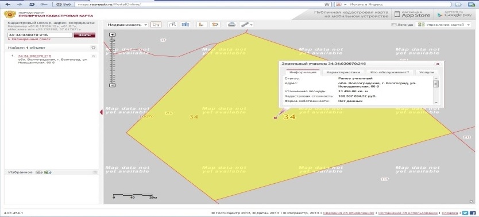Toggle the Легенда checkbox
The image size is (479, 217).
pos(393,25)
